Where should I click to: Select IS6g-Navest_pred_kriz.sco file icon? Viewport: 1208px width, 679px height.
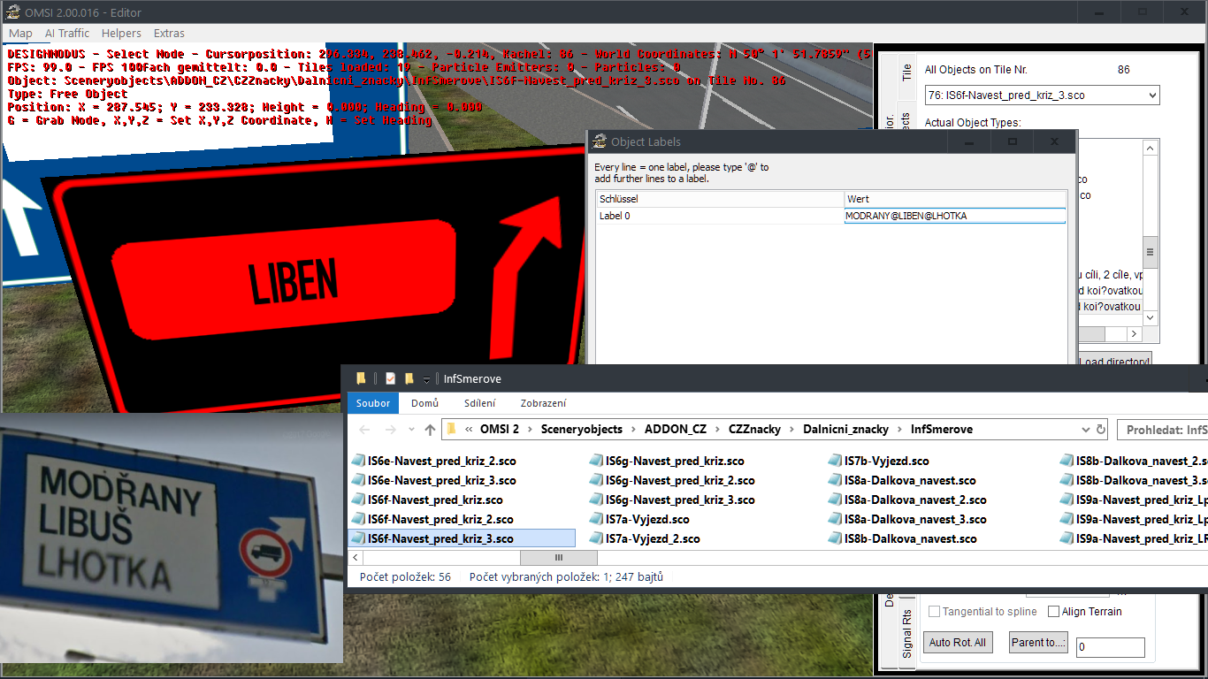click(x=597, y=462)
